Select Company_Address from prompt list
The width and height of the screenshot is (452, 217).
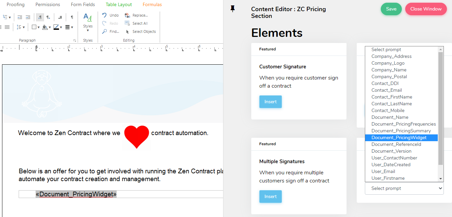[401, 56]
